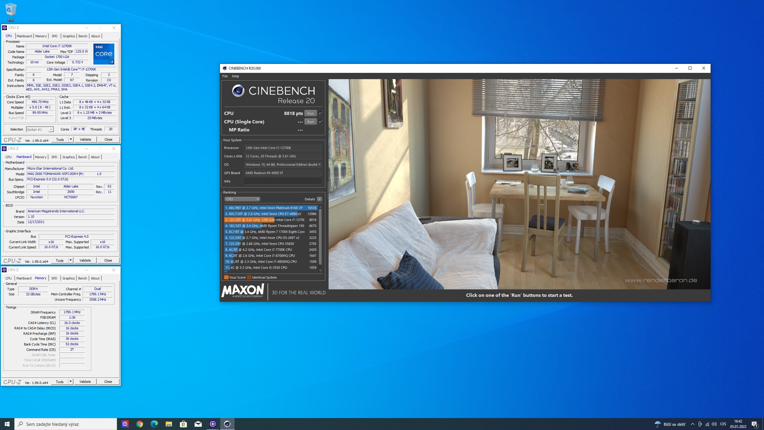The height and width of the screenshot is (430, 764).
Task: Click the Memory CPU-Z window title icon
Action: click(4, 270)
